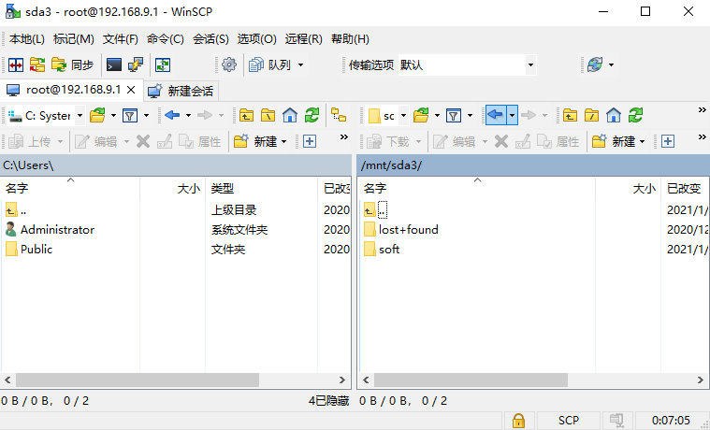710x430 pixels.
Task: Click the remote panel filter icon
Action: pyautogui.click(x=454, y=116)
